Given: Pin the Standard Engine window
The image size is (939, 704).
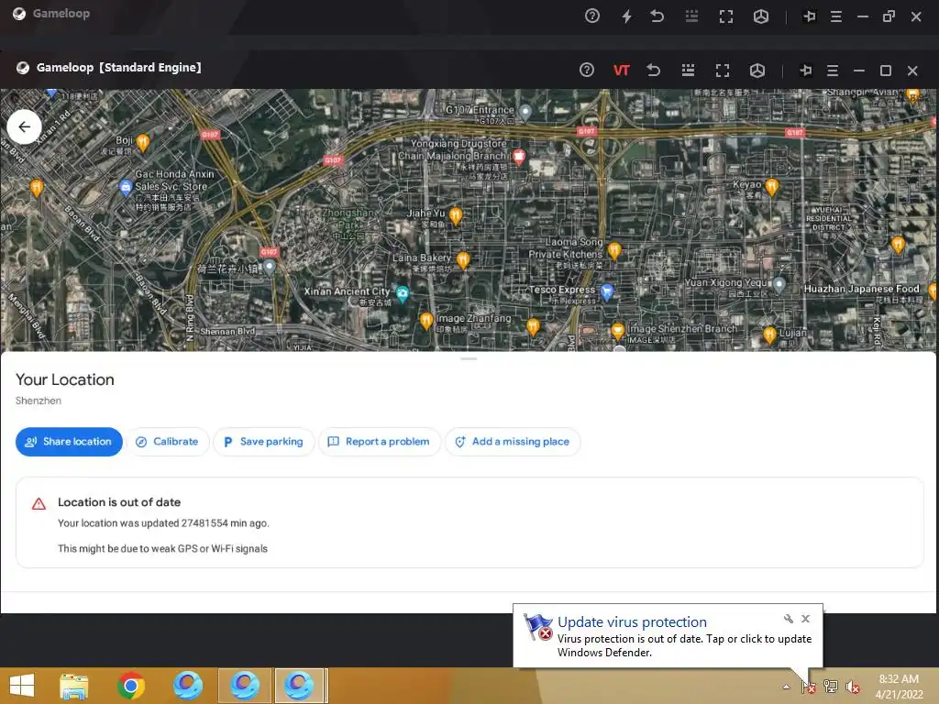Looking at the screenshot, I should [806, 70].
